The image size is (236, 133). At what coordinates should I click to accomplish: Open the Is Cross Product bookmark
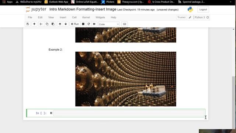(161, 2)
